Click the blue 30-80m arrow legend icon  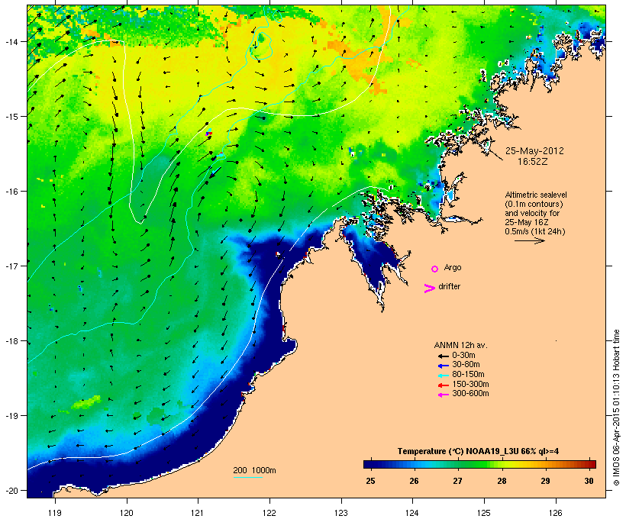443,366
